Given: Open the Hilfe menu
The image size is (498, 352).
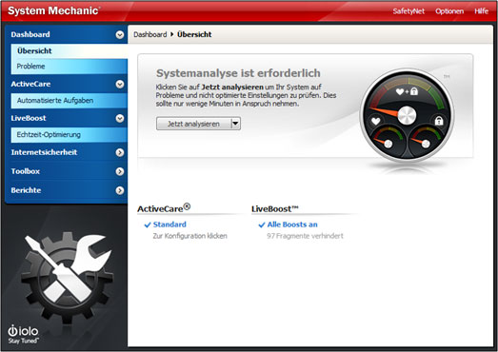Looking at the screenshot, I should (481, 11).
